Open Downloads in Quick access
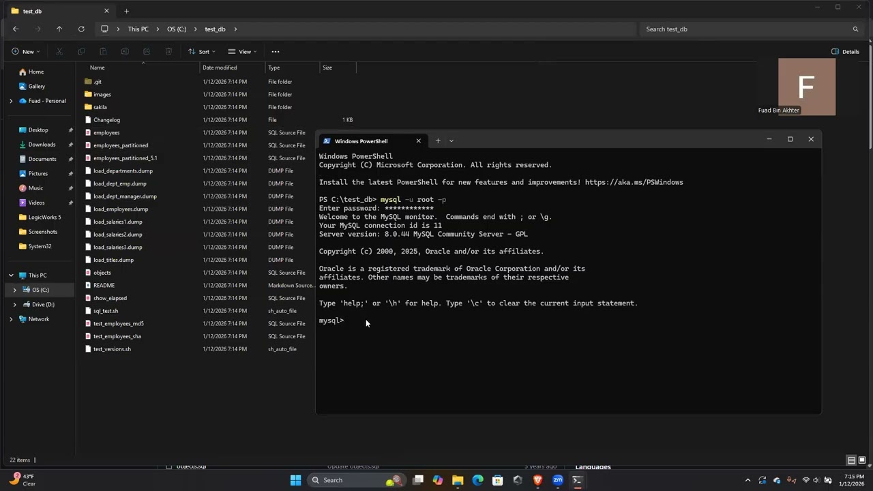873x491 pixels. coord(42,145)
